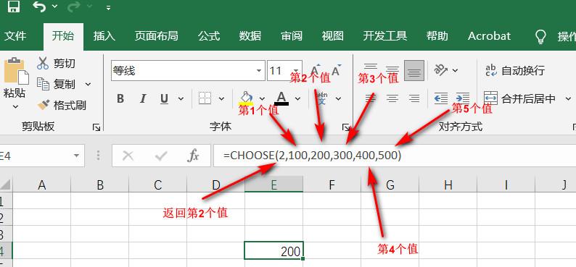
Task: Click the CHOOSE formula in formula bar
Action: pyautogui.click(x=312, y=156)
